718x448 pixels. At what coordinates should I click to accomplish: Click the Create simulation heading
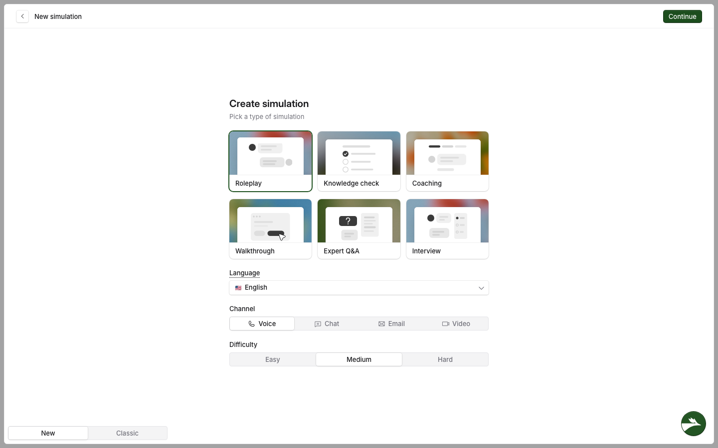click(x=269, y=104)
